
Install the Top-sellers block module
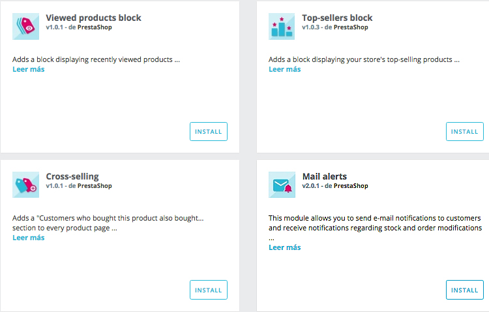click(x=465, y=131)
